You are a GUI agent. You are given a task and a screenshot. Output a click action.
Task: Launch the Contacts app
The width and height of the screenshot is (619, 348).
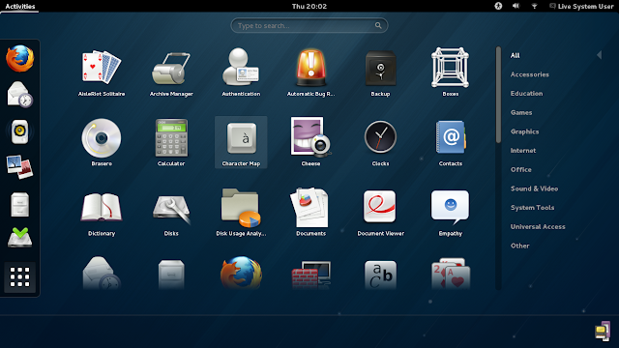450,142
